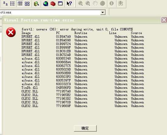
Task: Click the Full Extent round icon
Action: point(103,3)
